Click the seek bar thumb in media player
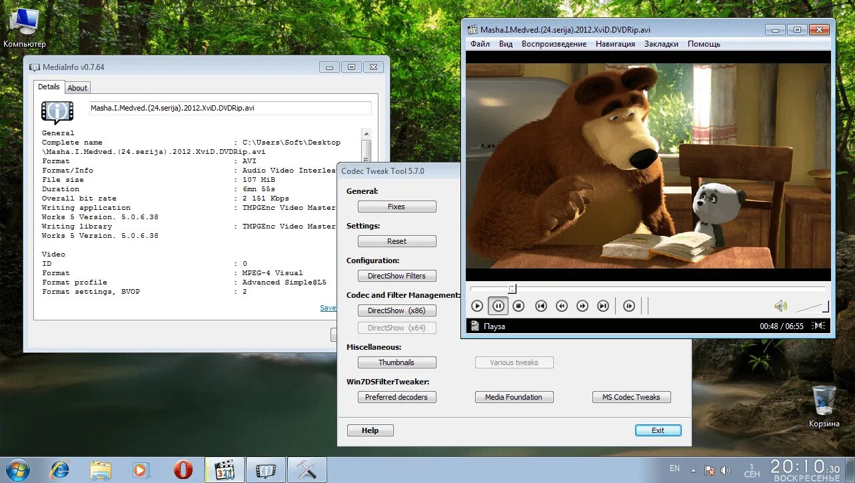Viewport: 855px width, 483px height. pyautogui.click(x=512, y=288)
